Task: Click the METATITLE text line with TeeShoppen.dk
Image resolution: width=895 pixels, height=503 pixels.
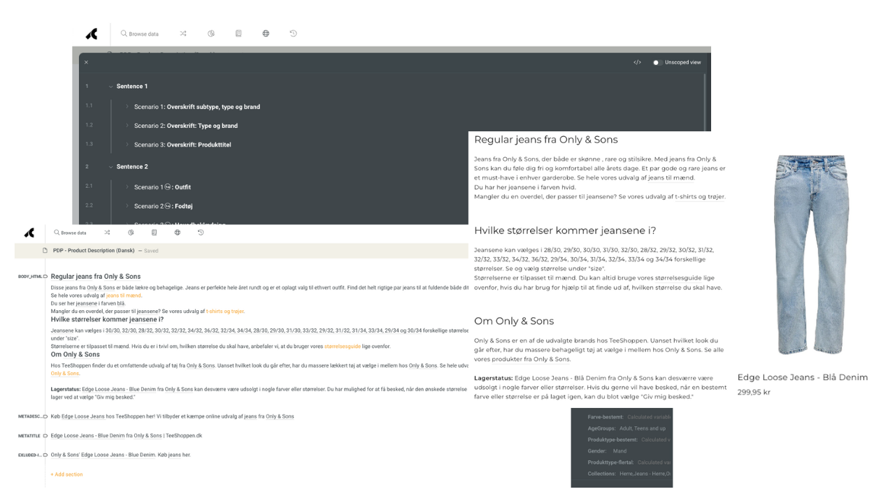Action: click(127, 436)
